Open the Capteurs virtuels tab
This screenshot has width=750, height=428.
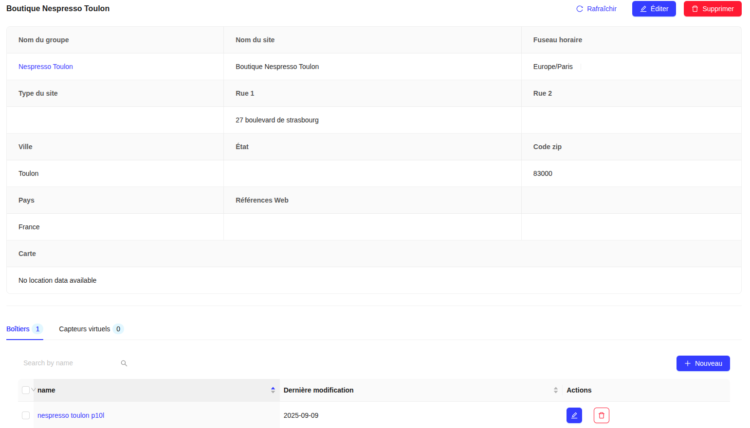click(x=85, y=329)
